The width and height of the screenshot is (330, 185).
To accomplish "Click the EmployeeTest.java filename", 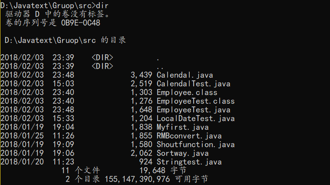I will click(193, 109).
